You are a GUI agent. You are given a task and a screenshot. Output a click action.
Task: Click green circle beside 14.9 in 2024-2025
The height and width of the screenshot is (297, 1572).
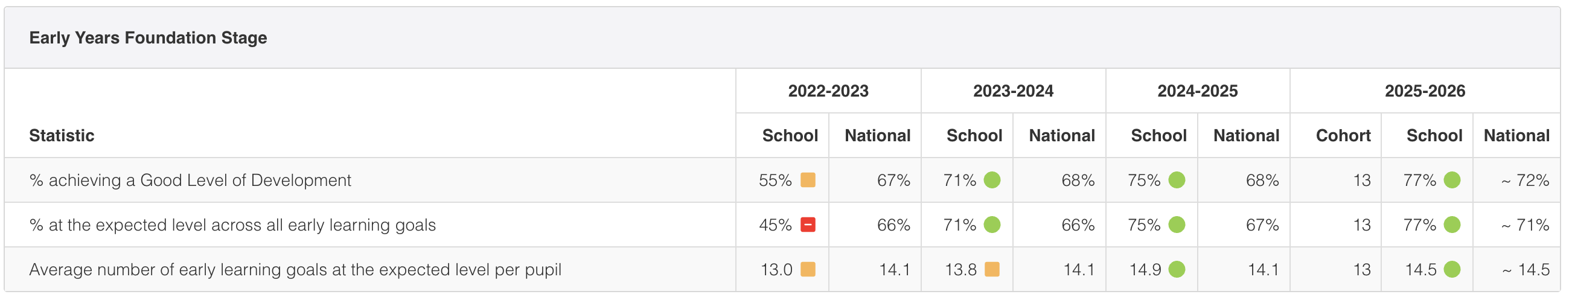[1177, 270]
